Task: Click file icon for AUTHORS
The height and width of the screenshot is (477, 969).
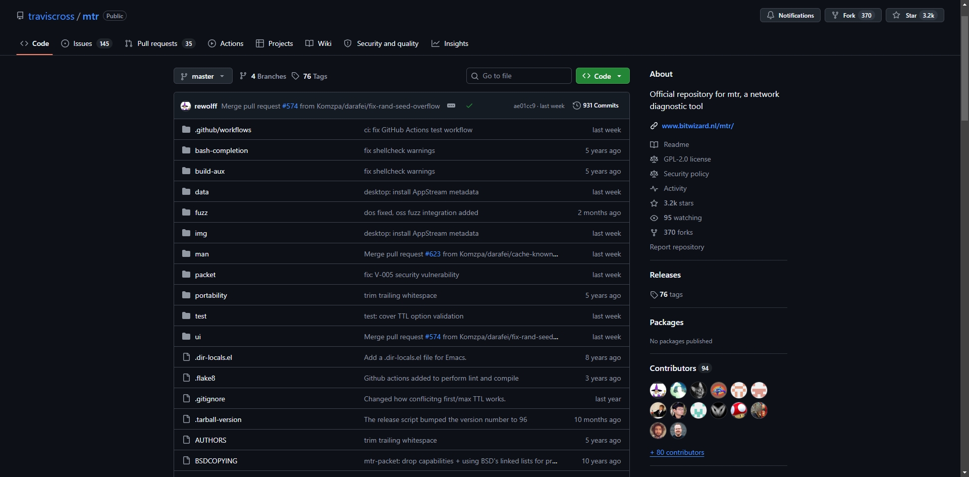Action: (186, 440)
